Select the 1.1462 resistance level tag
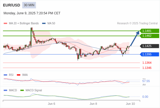The width and height of the screenshot is (160, 108). click(x=149, y=36)
